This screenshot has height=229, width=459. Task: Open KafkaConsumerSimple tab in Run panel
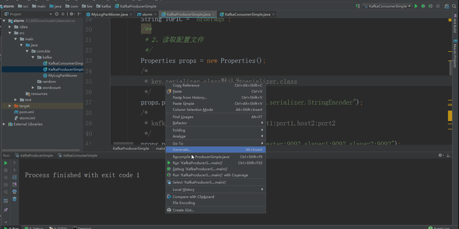[x=78, y=155]
